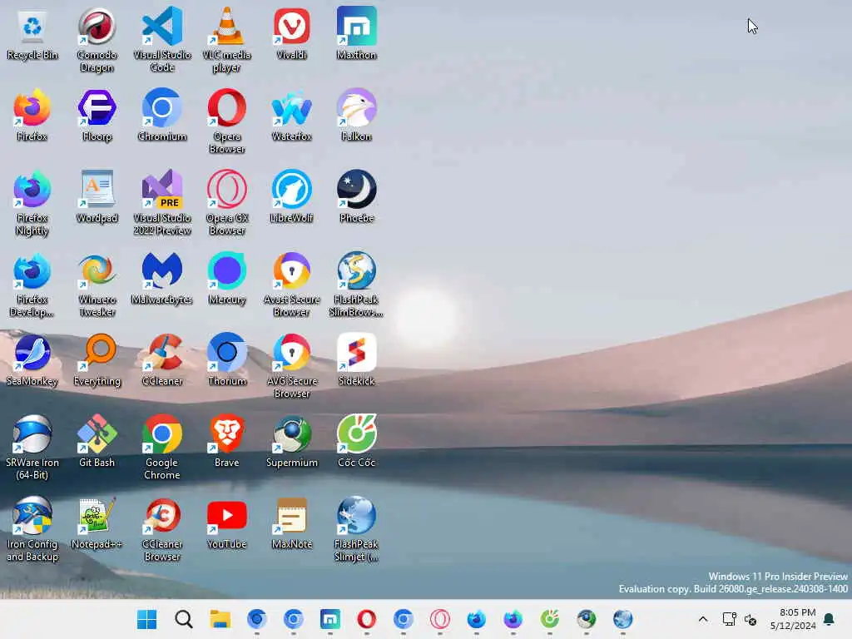852x639 pixels.
Task: Select the Visual Studio 2022 Preview shortcut
Action: coord(162,203)
